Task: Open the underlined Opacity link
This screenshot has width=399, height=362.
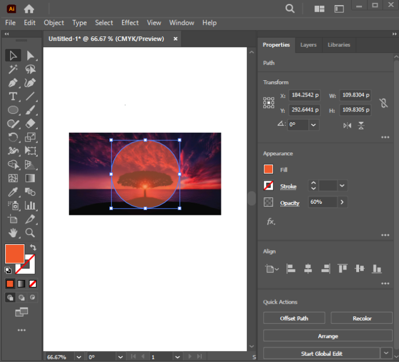Action: point(290,203)
